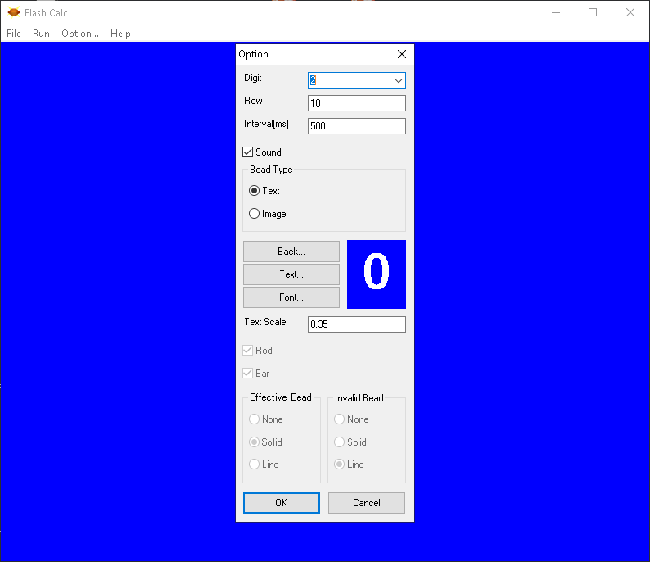Minimize the Flash Calc window

tap(556, 12)
